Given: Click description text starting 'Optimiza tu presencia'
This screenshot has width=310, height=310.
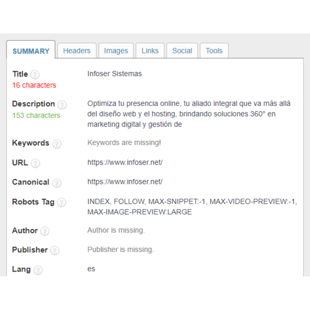Looking at the screenshot, I should [x=189, y=114].
